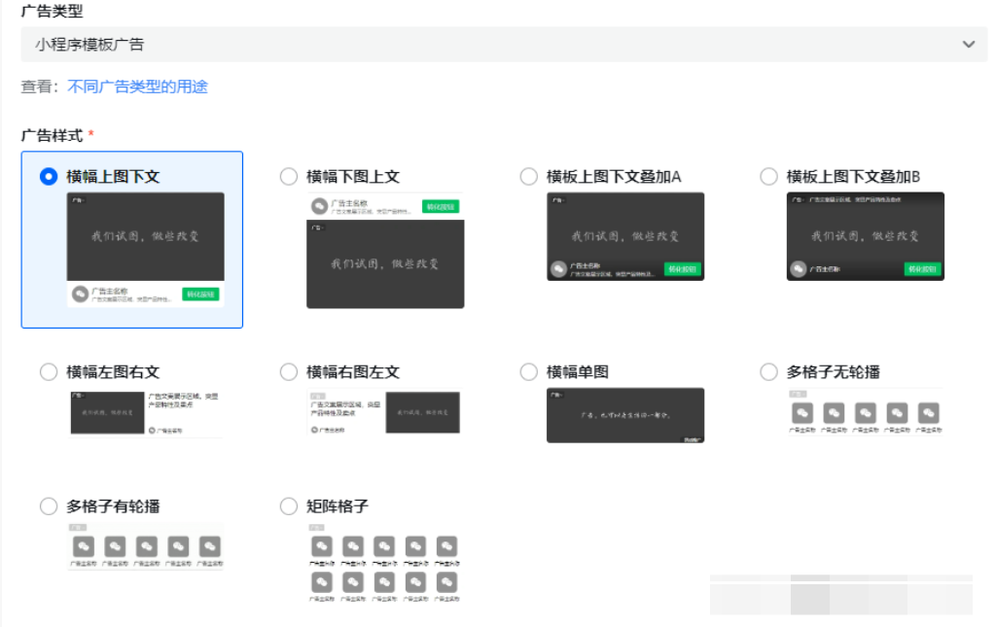Click the dropdown chevron arrow for ad type
Image resolution: width=996 pixels, height=627 pixels.
click(x=968, y=44)
